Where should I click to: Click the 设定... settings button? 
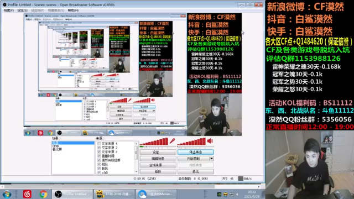(x=158, y=152)
